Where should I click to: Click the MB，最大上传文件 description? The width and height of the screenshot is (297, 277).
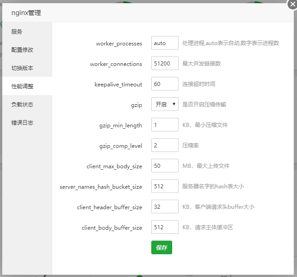(206, 166)
